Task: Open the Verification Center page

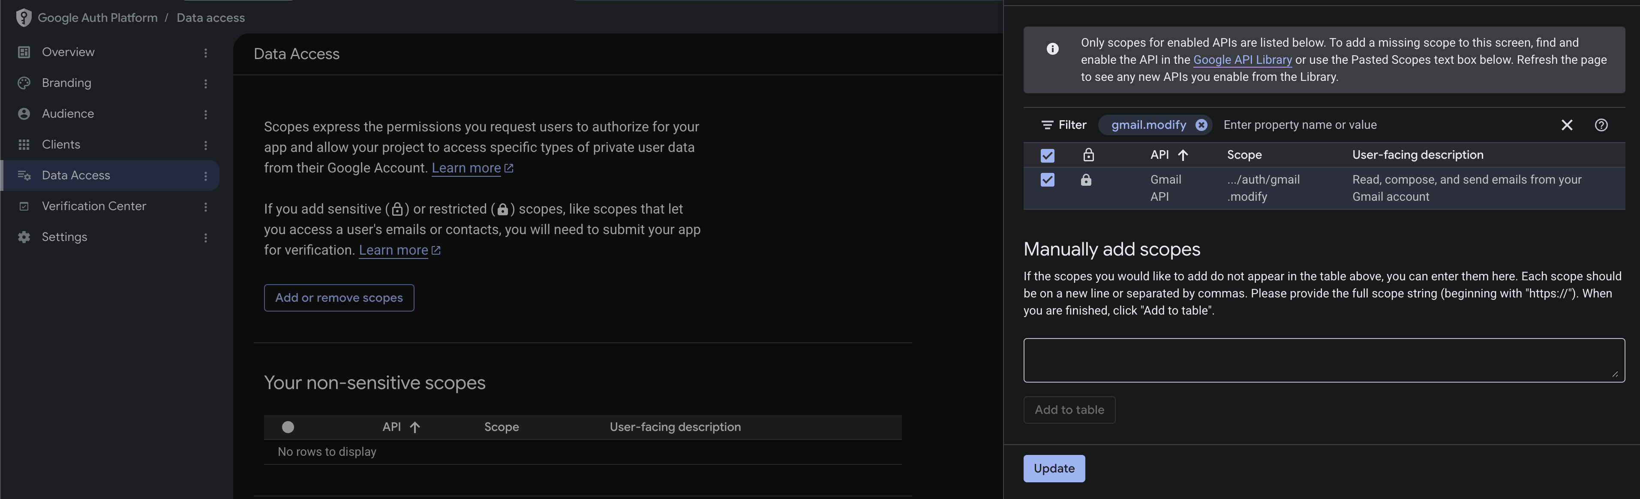Action: 93,207
